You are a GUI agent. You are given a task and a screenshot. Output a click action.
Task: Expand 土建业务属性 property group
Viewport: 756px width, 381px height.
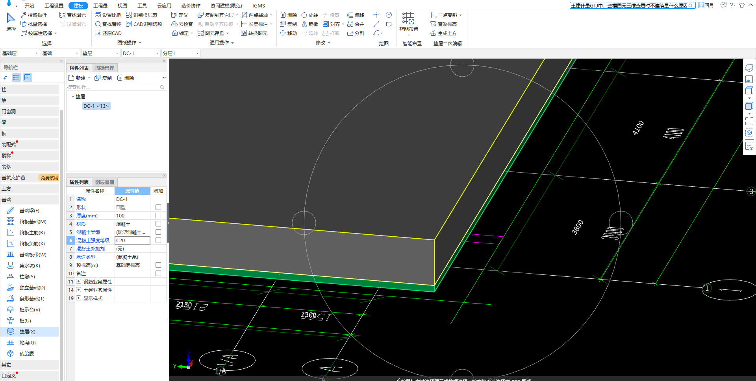[x=79, y=290]
